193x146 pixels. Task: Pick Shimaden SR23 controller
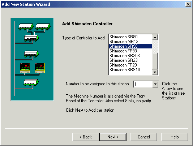130,60
